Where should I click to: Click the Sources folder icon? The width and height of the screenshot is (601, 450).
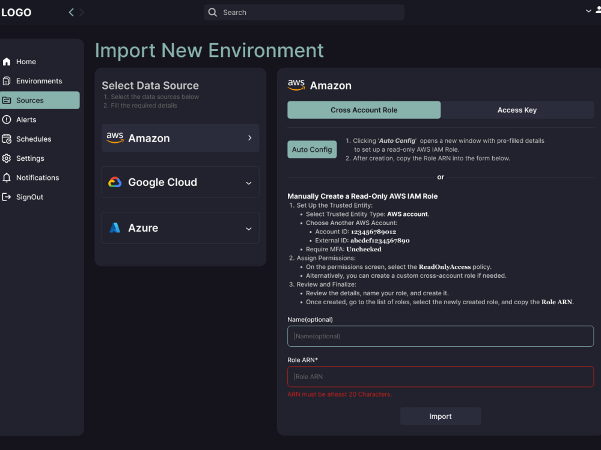click(7, 100)
